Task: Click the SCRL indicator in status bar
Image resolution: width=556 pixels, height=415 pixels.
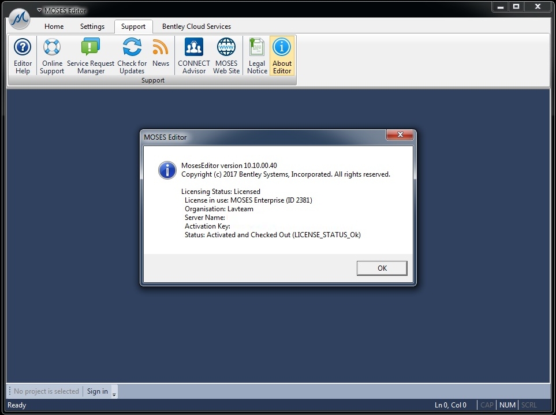Action: click(529, 405)
